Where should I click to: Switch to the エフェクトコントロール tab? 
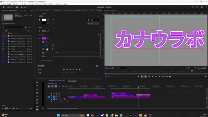point(43,11)
